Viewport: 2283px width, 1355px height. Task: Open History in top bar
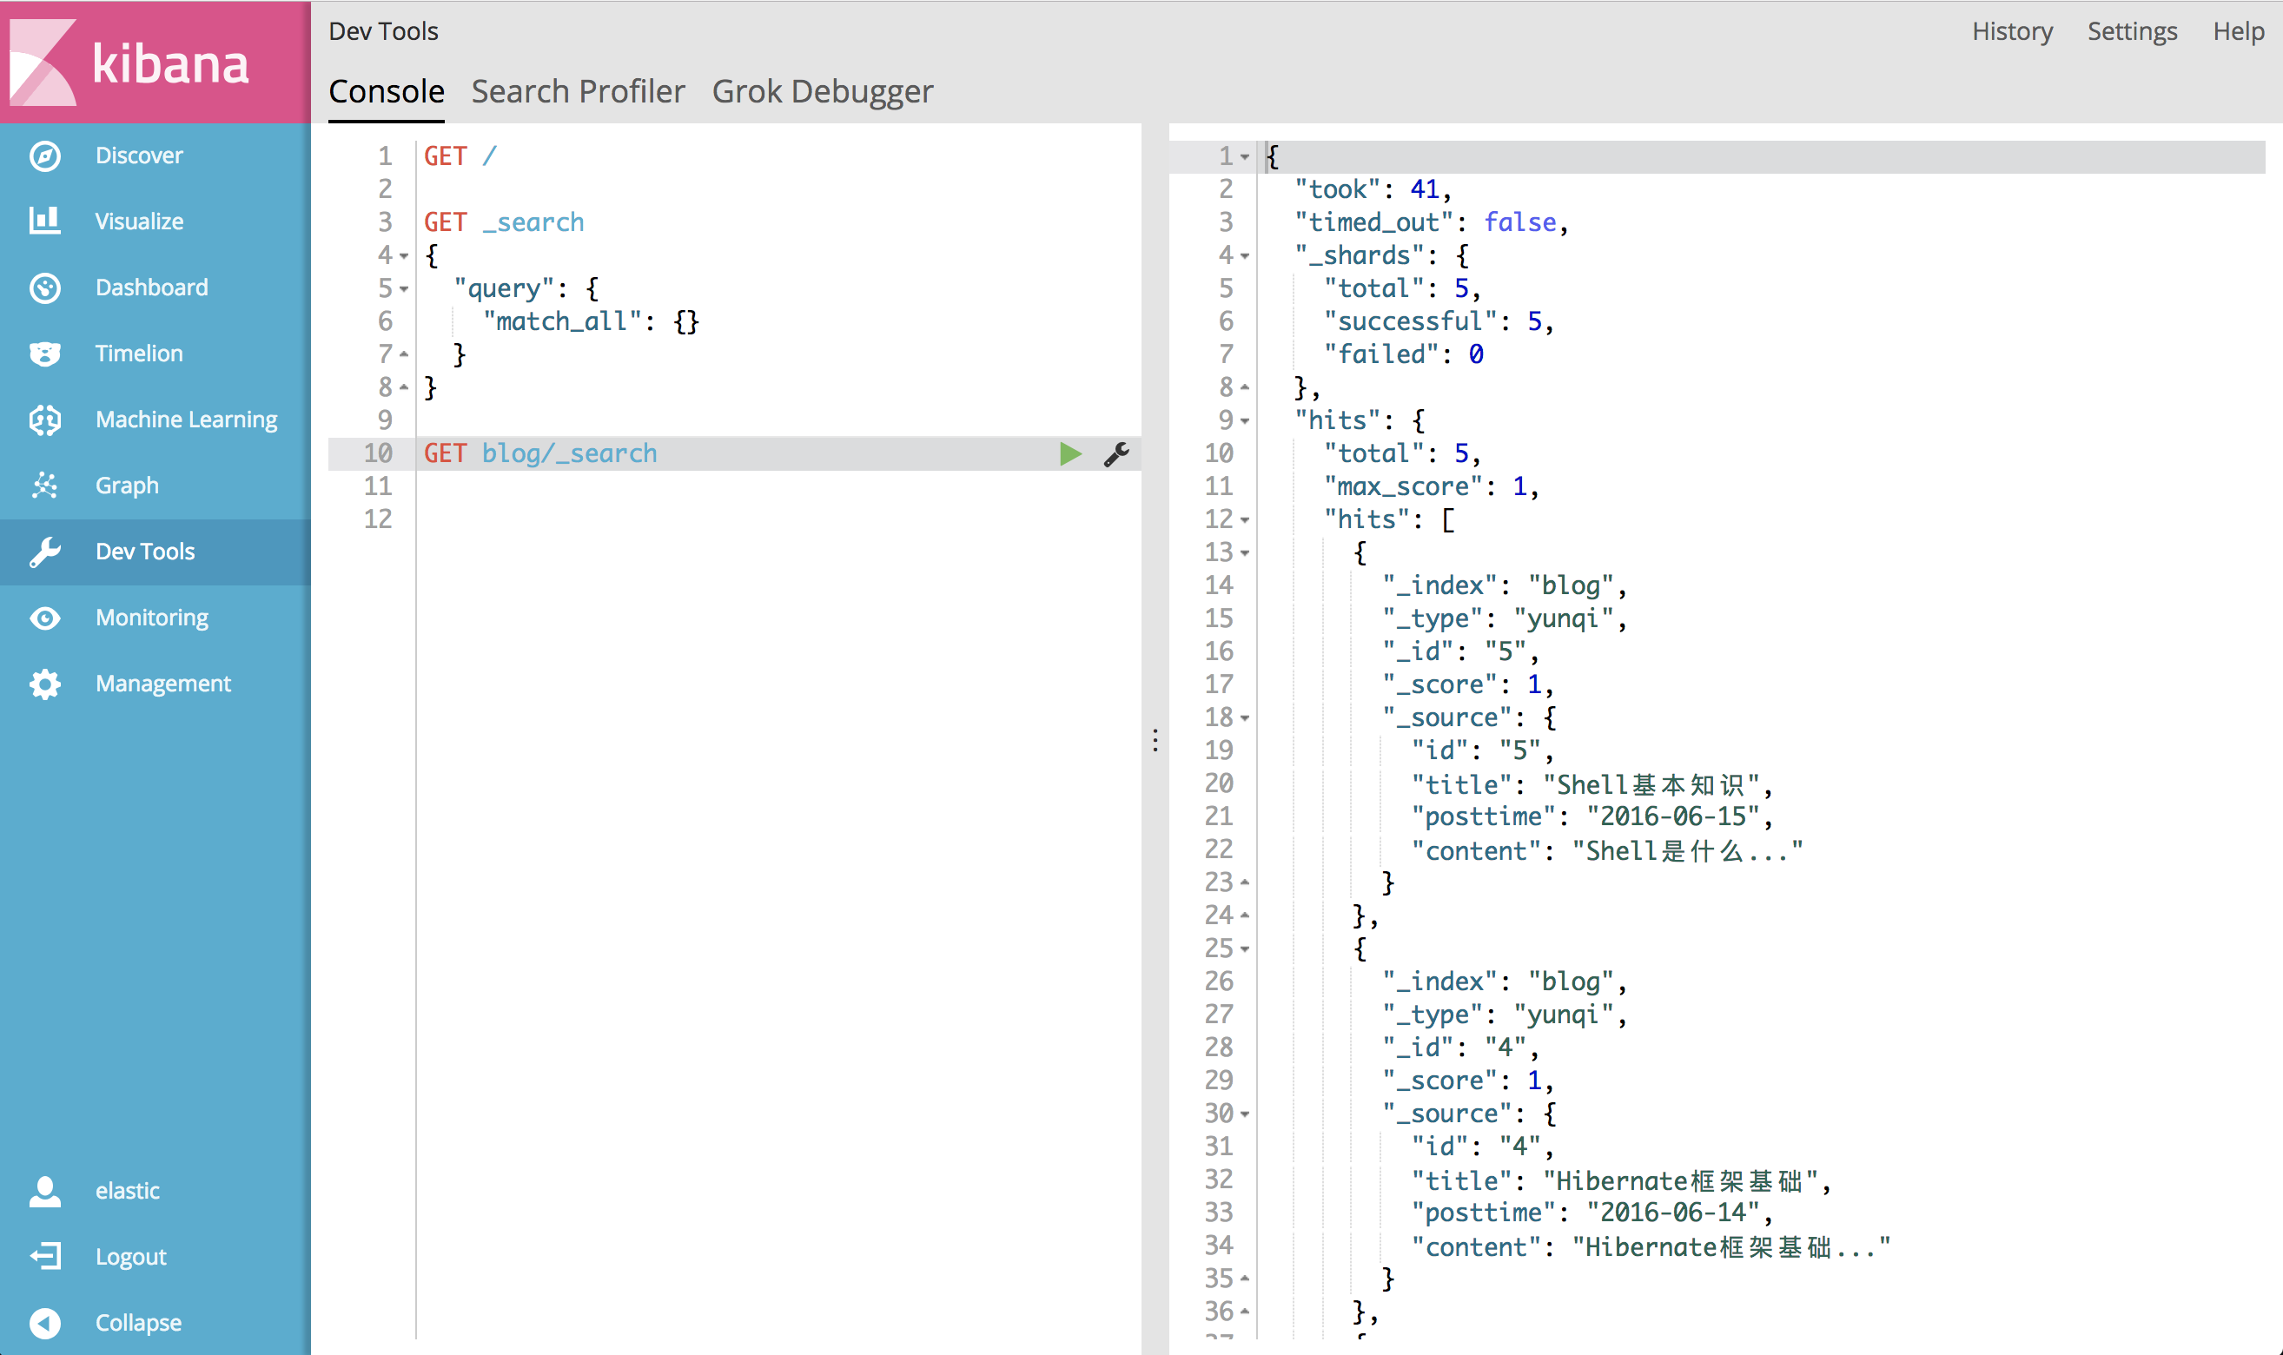[x=2012, y=31]
